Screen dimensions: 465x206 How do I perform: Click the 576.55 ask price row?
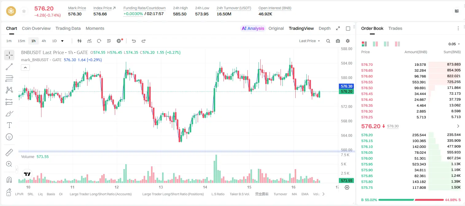tap(411, 82)
